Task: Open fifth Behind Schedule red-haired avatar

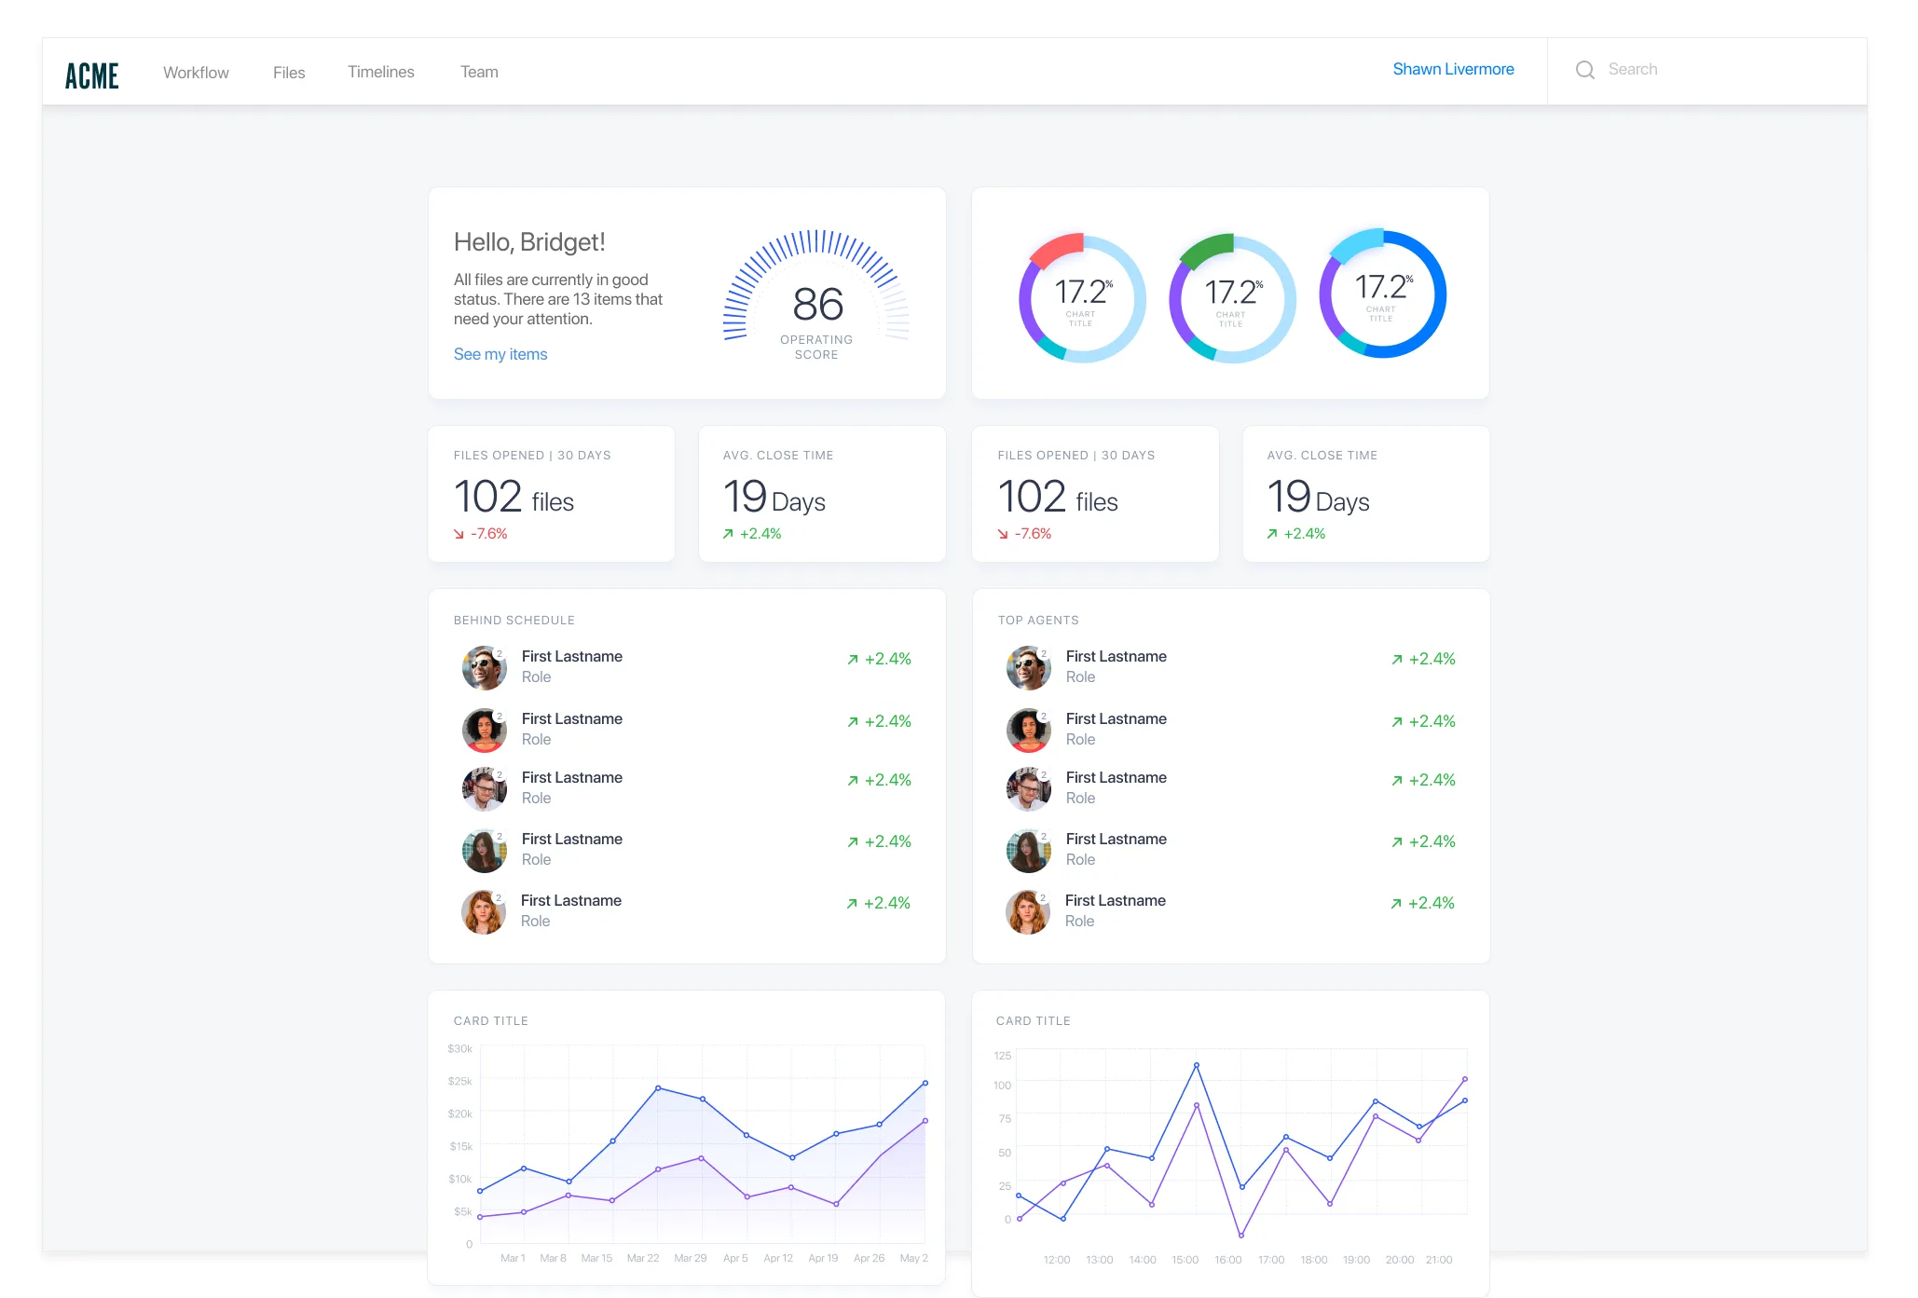Action: click(x=484, y=912)
